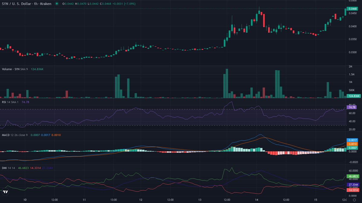Click the open value O0.0442 in the header
The image size is (362, 203).
pos(68,4)
